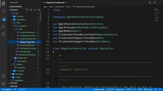The width and height of the screenshot is (163, 91).
Task: Open the Accounts menu icon
Action: coord(3,76)
